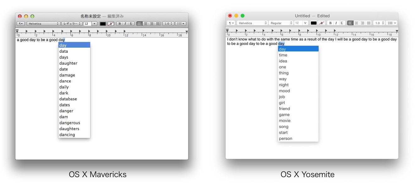Open font size combo arrow in Mavericks window
The height and width of the screenshot is (185, 416).
tap(94, 24)
